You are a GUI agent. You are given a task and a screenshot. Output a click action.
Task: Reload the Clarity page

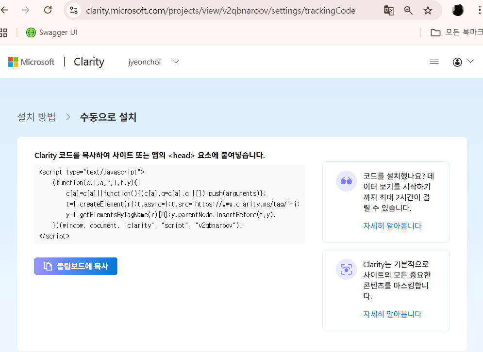pos(48,10)
